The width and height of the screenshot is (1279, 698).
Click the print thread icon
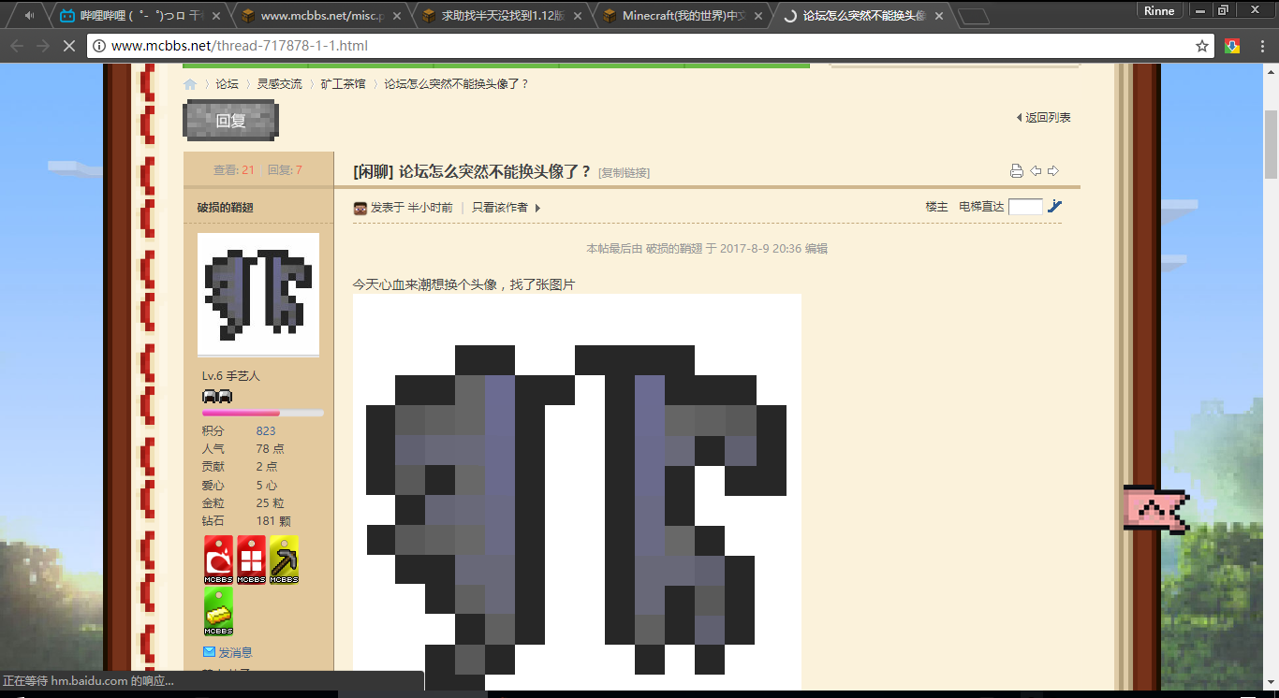point(1017,170)
